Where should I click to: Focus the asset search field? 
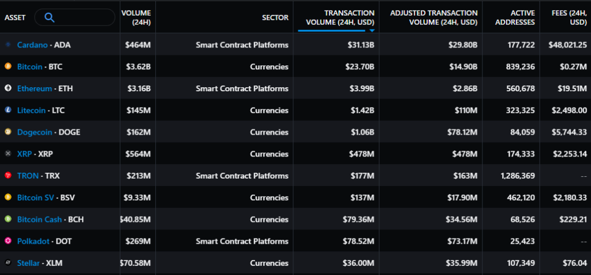pos(74,17)
